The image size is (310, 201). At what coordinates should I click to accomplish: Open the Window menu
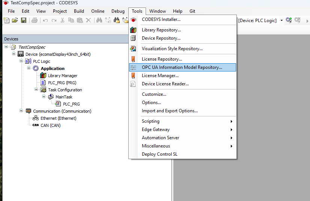[158, 11]
